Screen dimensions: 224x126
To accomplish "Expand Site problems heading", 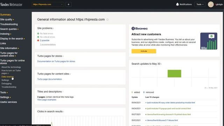I will 45,28.
